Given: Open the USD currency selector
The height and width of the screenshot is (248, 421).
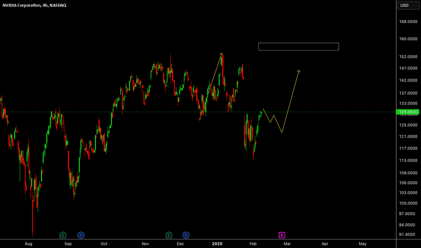Looking at the screenshot, I should coord(408,5).
